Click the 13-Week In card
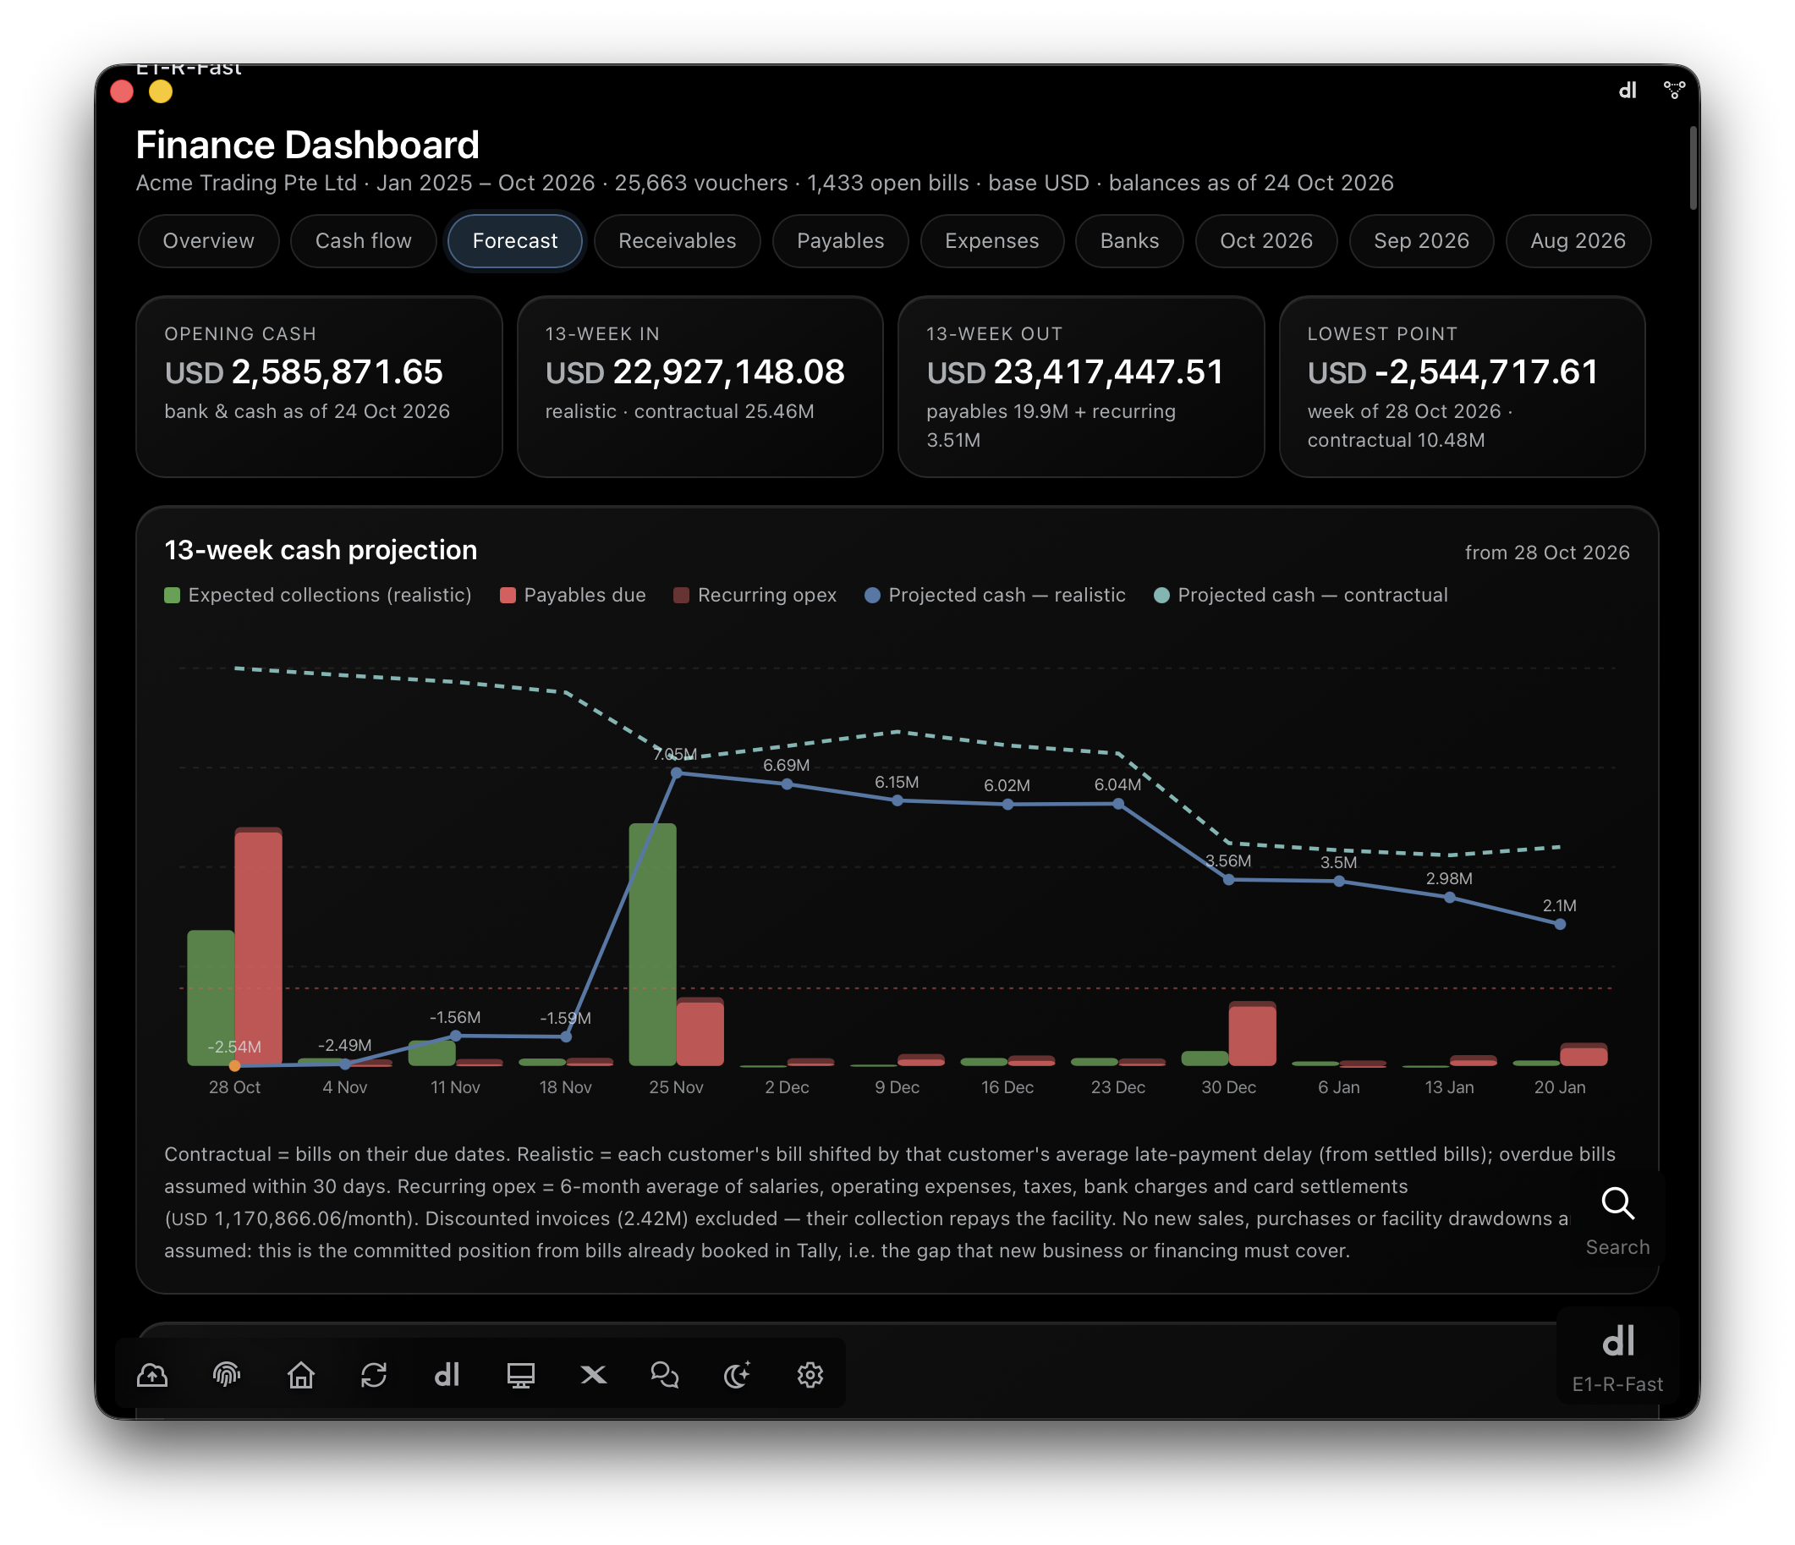The height and width of the screenshot is (1545, 1795). coord(700,387)
